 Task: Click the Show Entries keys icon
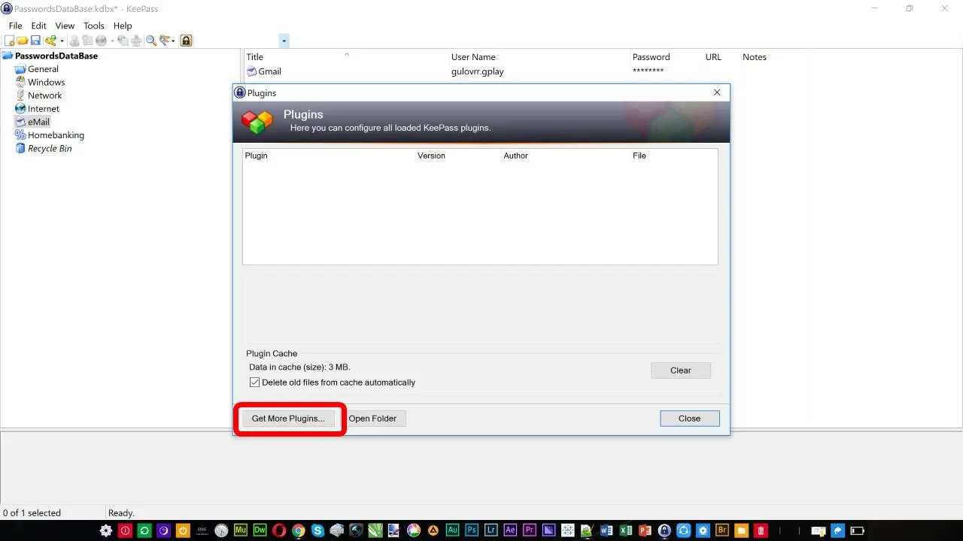point(164,41)
